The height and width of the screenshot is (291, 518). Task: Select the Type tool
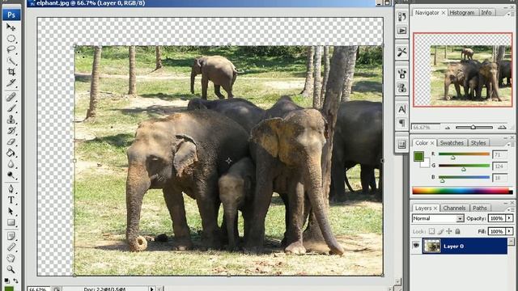tap(11, 200)
